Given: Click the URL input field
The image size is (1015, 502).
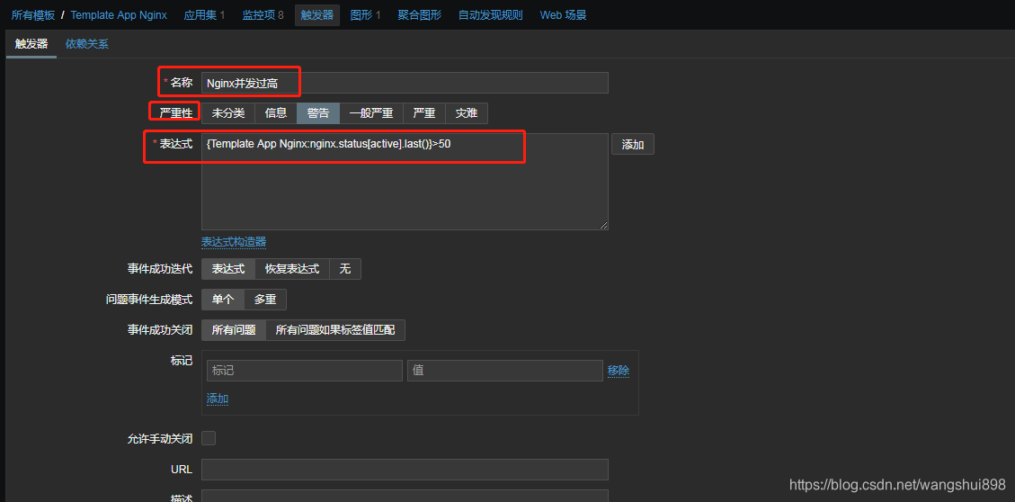Looking at the screenshot, I should coord(405,470).
